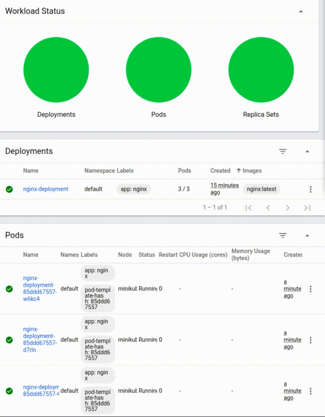Click the Pods 'Node' column header
Screen dimensions: 325x417
click(x=125, y=255)
